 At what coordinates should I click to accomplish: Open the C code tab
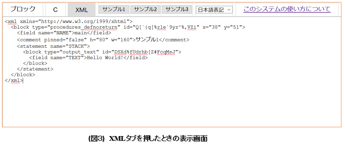[x=56, y=9]
